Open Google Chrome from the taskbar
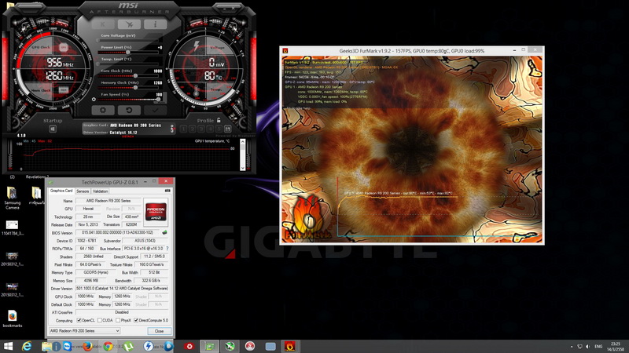 108,346
